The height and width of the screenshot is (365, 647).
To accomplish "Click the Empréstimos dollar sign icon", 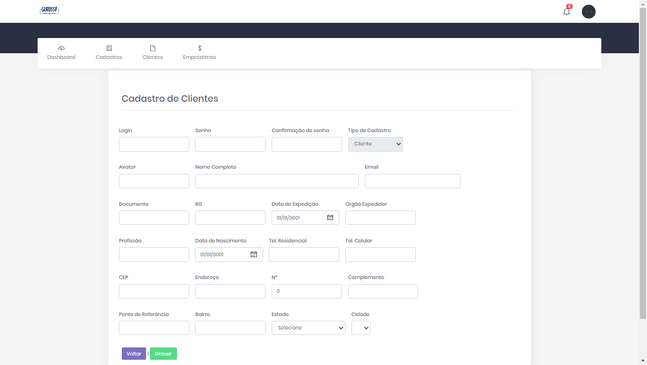I will (x=200, y=48).
